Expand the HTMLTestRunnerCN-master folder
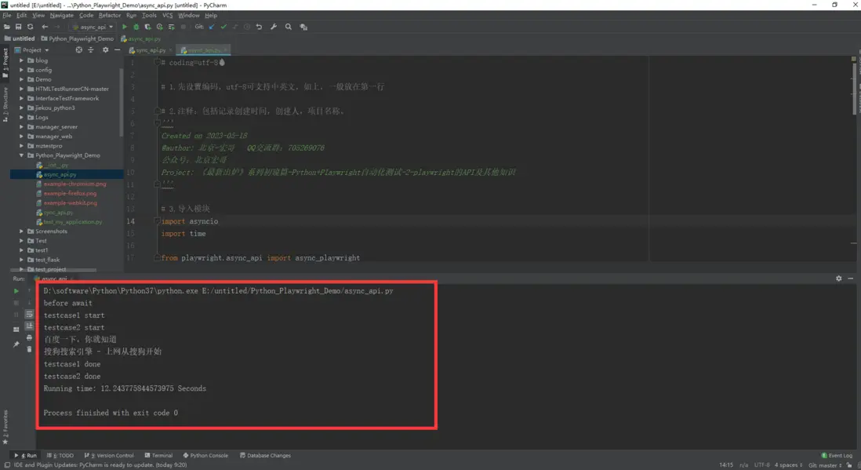Image resolution: width=861 pixels, height=470 pixels. (x=22, y=89)
